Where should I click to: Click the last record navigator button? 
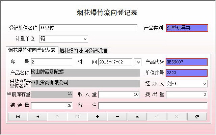coord(78,117)
